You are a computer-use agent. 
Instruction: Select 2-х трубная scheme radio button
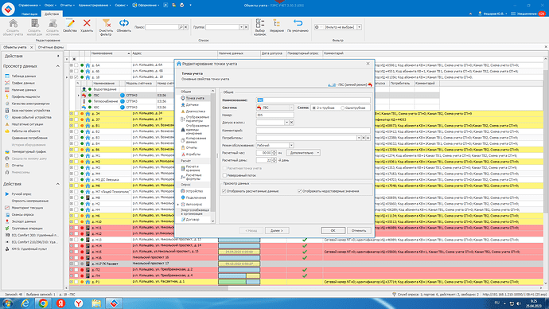coord(314,108)
